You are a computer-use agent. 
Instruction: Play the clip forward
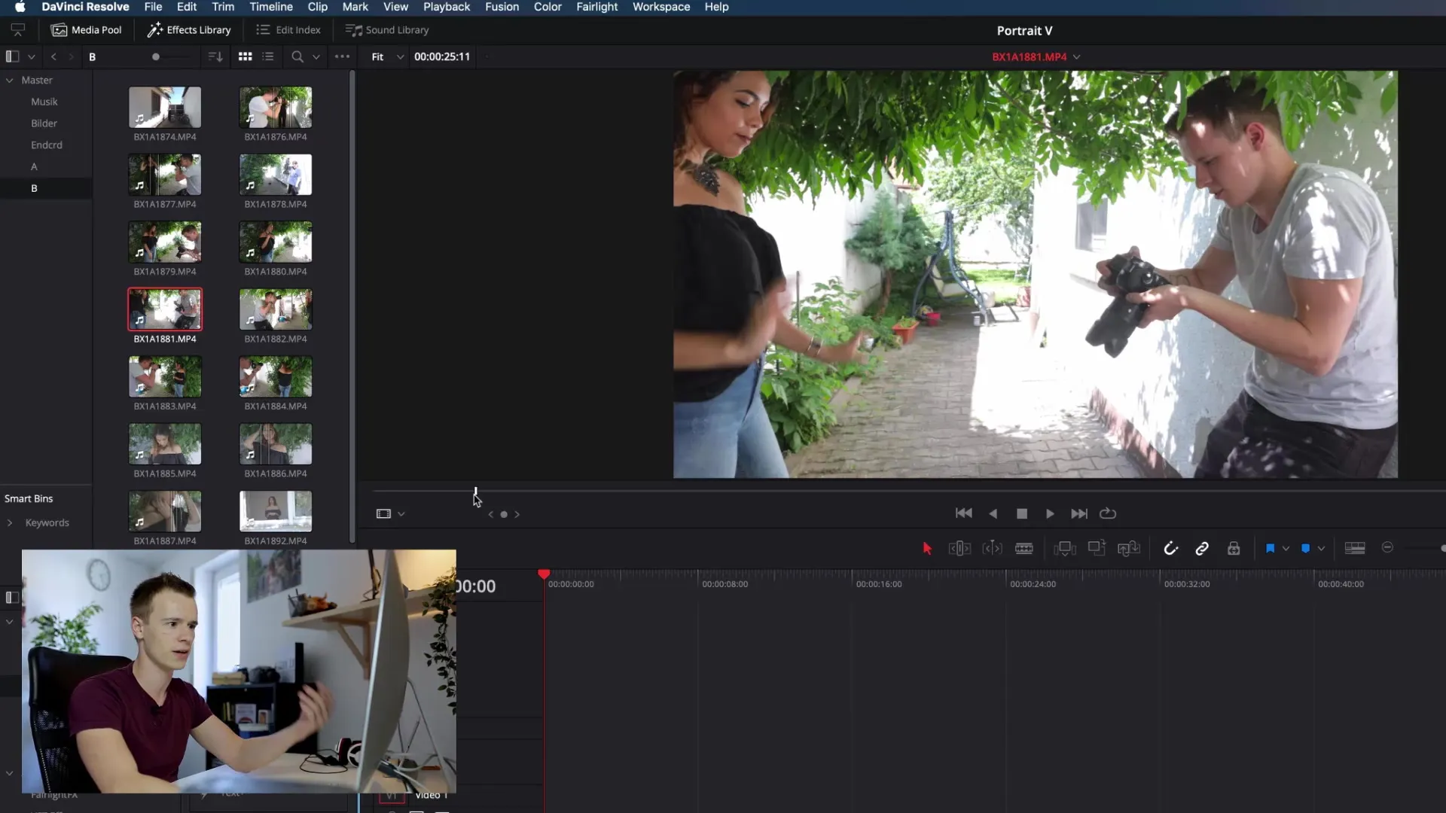[1050, 513]
